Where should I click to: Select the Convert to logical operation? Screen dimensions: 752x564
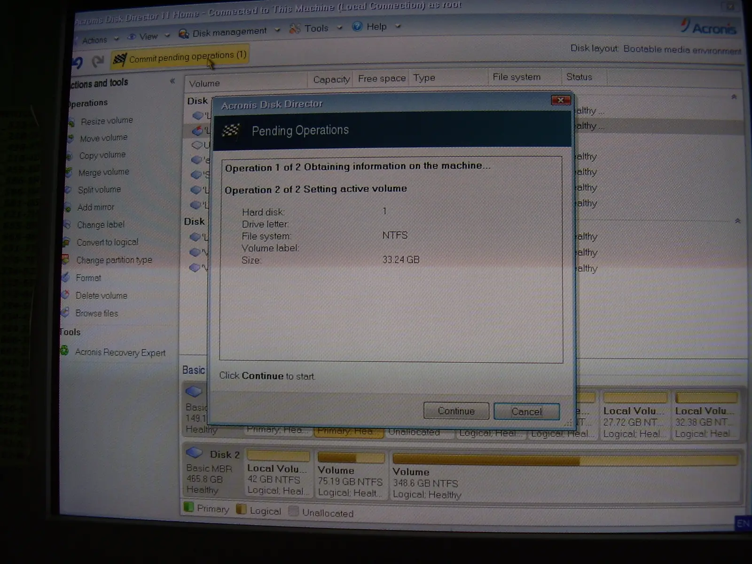pos(107,243)
